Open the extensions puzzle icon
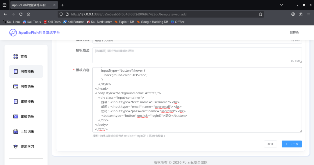This screenshot has width=314, height=165. [x=301, y=14]
